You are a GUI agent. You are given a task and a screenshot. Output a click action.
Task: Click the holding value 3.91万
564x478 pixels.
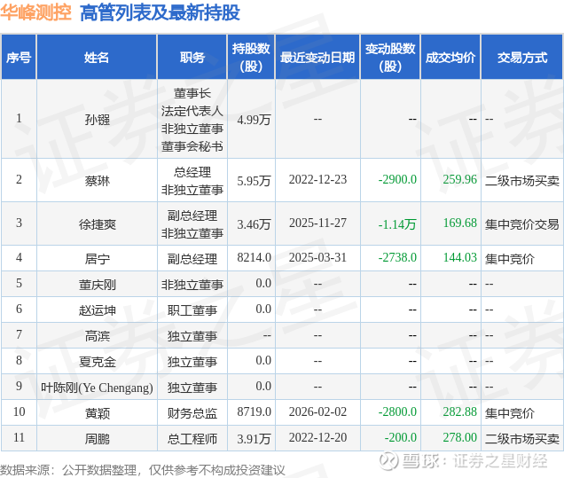(254, 439)
